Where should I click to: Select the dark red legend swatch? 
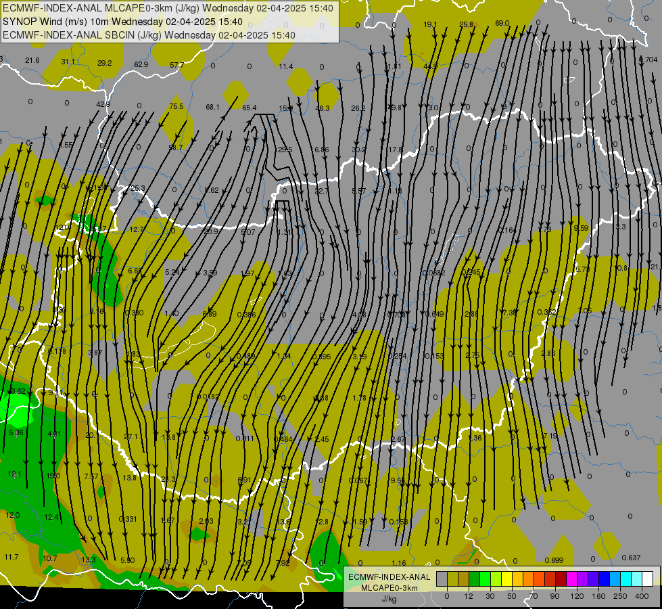pos(561,579)
